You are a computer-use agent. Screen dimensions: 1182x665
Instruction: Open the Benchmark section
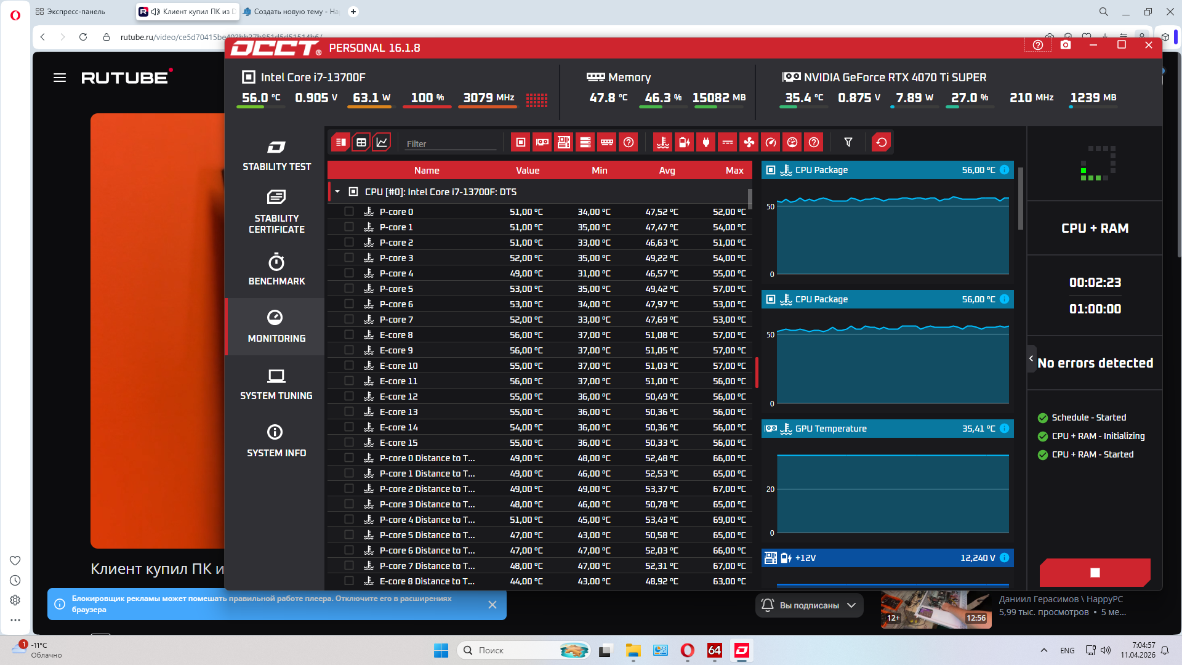pos(276,269)
